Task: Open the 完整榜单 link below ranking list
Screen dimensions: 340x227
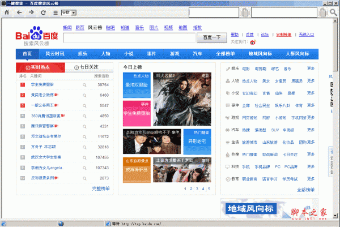Action: 101,189
